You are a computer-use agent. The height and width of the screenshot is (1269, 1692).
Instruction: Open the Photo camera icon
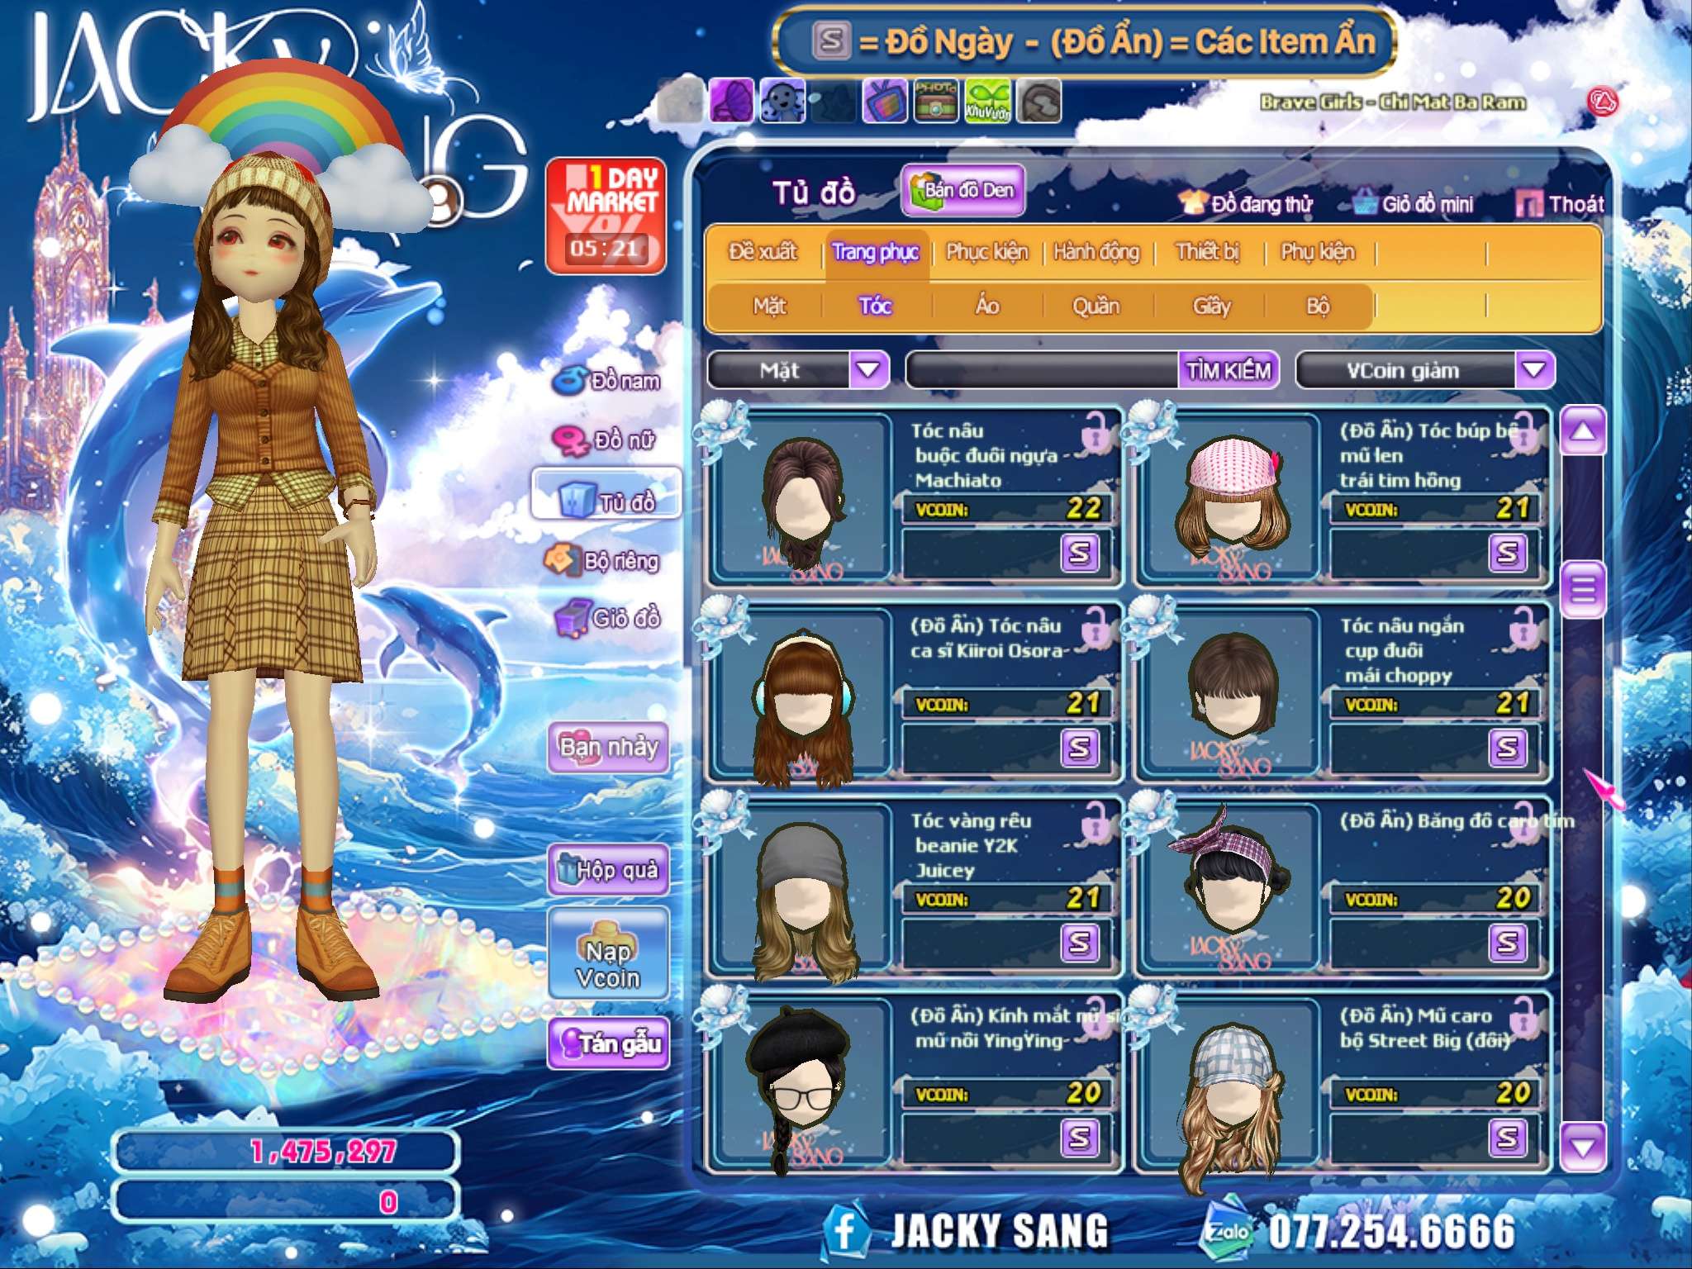[936, 102]
